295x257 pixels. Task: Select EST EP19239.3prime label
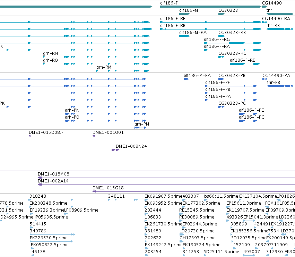pos(47,210)
